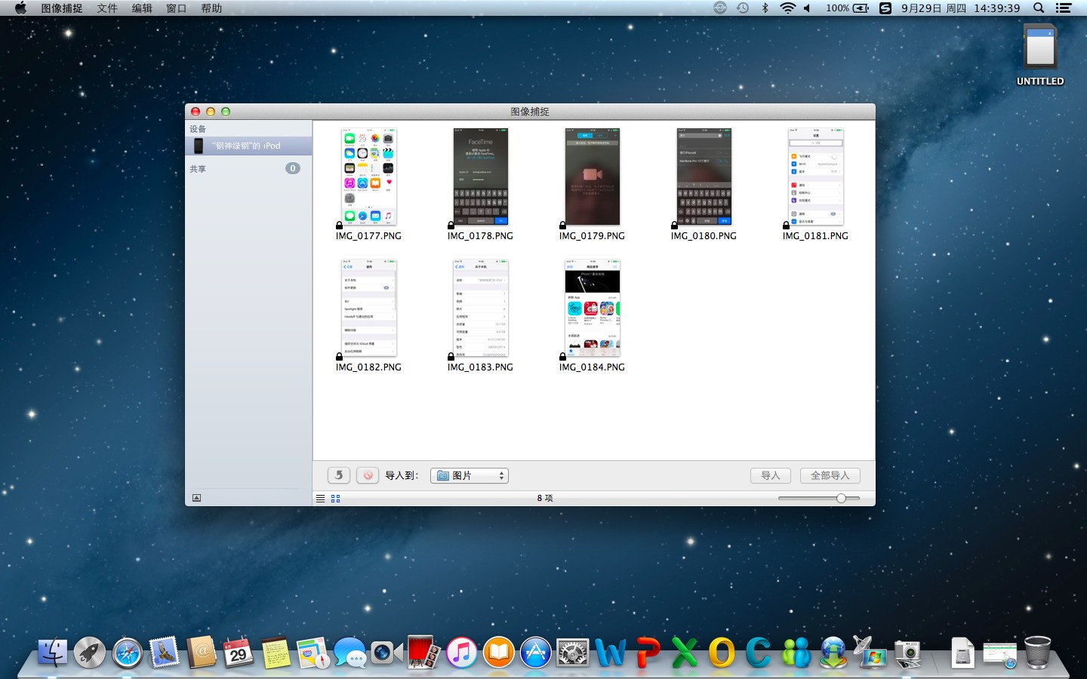Image resolution: width=1087 pixels, height=679 pixels.
Task: Toggle the device settings panel in sidebar
Action: [x=197, y=498]
